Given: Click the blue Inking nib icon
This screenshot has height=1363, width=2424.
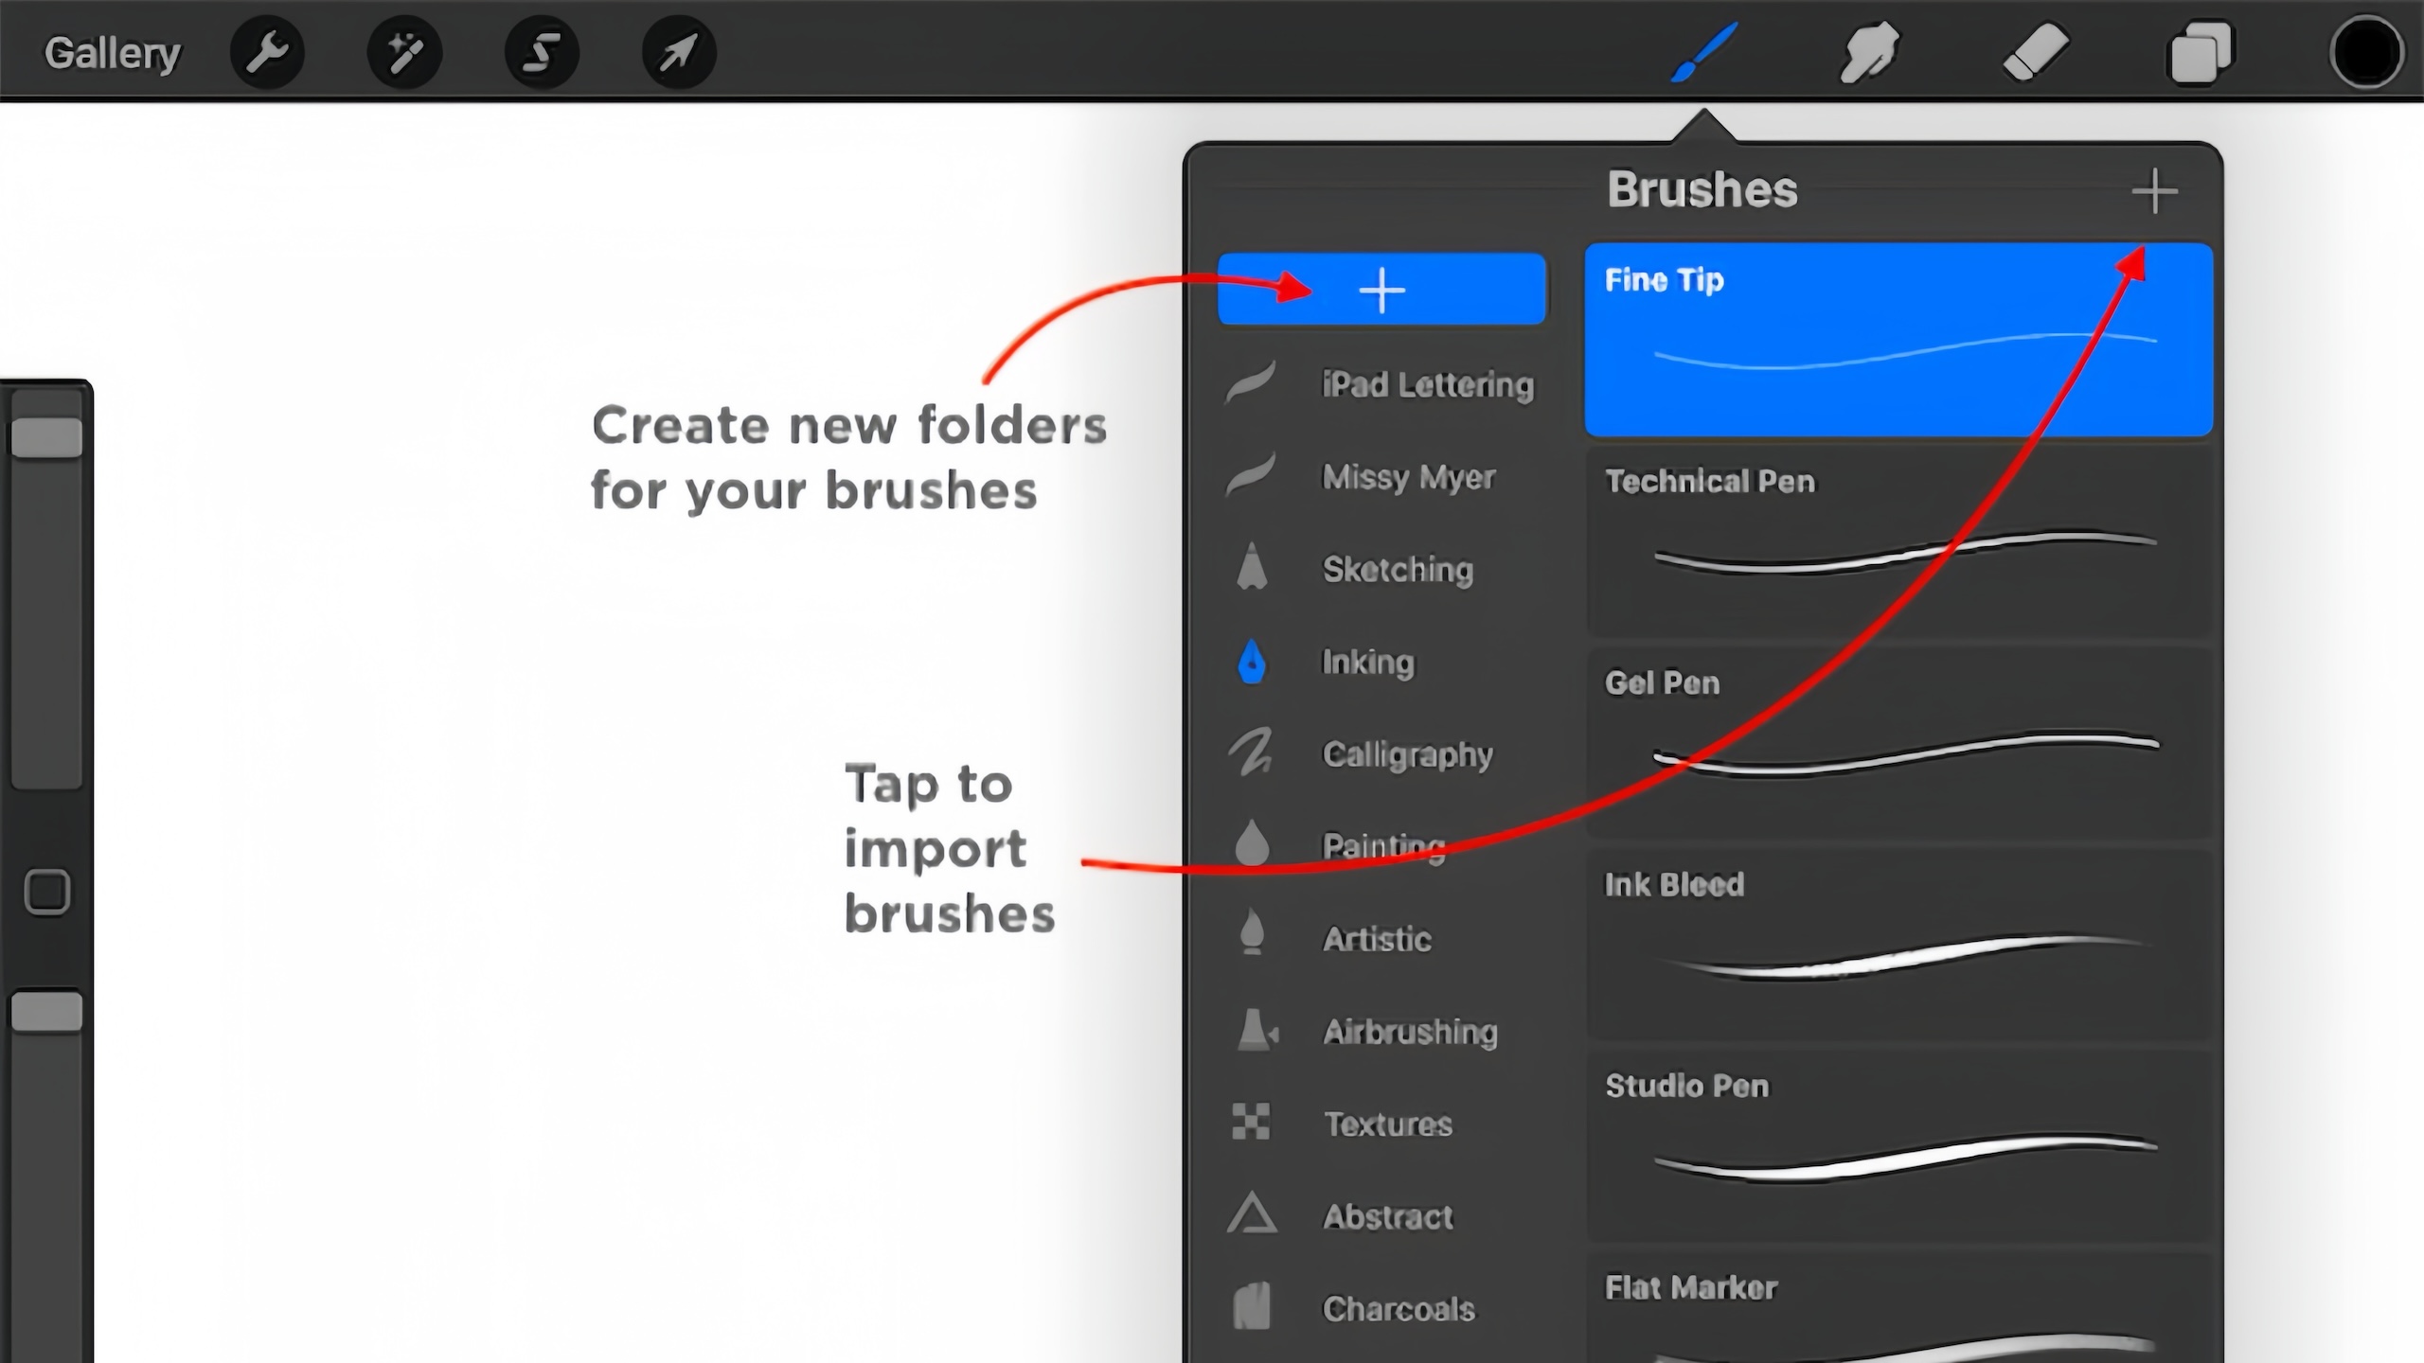Looking at the screenshot, I should (x=1252, y=661).
